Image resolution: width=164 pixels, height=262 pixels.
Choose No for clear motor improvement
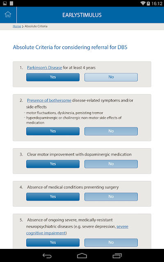coord(111,164)
